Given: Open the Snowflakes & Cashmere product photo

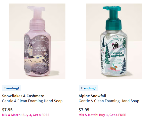Looking at the screenshot, I should pos(37,41).
